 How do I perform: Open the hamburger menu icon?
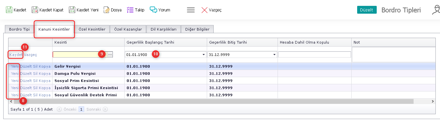(x=191, y=10)
